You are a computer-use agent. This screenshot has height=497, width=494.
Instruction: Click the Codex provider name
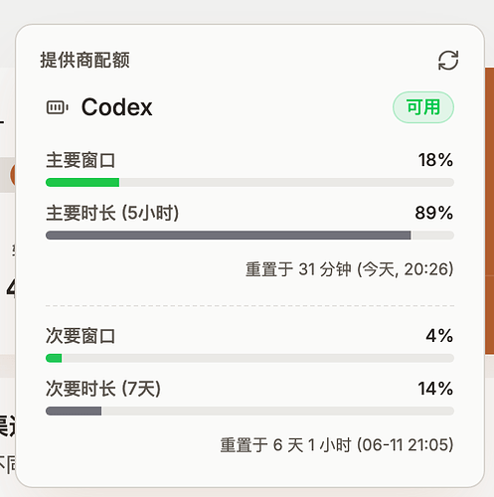coord(116,107)
